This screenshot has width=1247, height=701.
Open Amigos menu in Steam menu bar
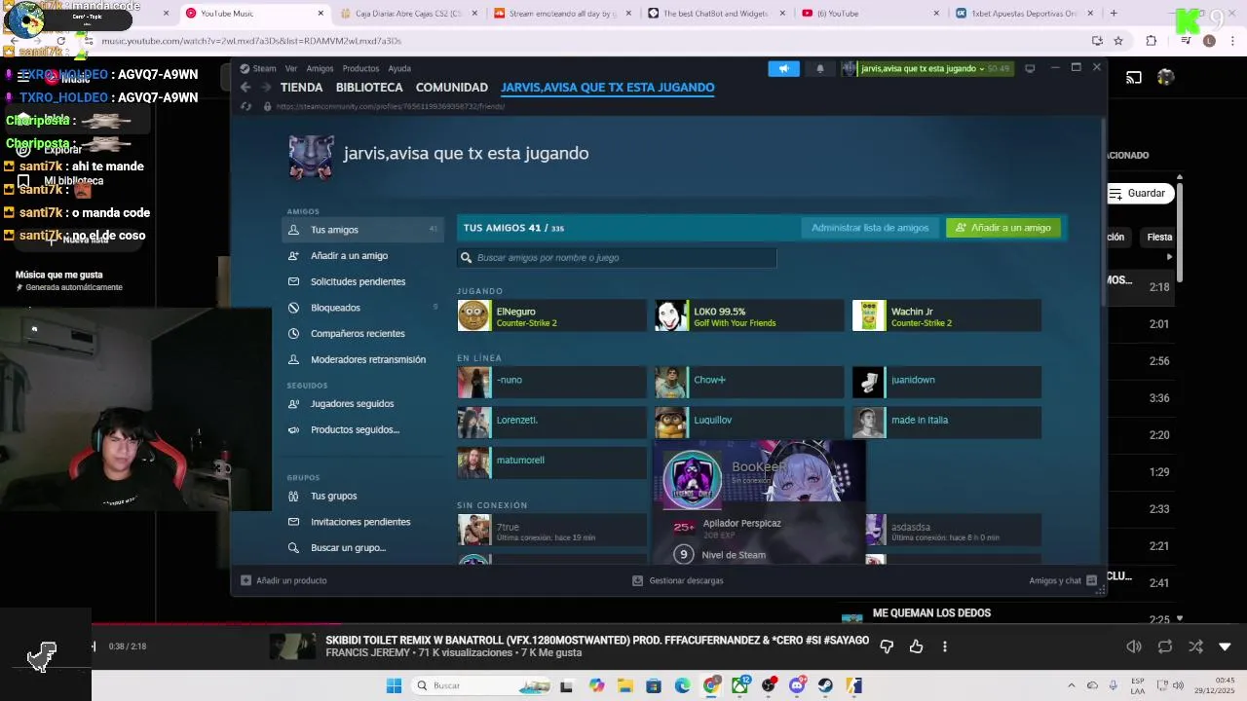pyautogui.click(x=320, y=68)
